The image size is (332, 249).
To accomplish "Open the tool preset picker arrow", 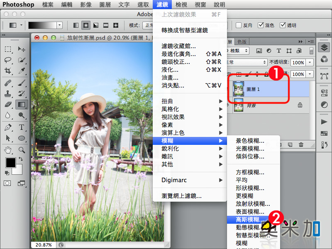I will tap(21, 25).
